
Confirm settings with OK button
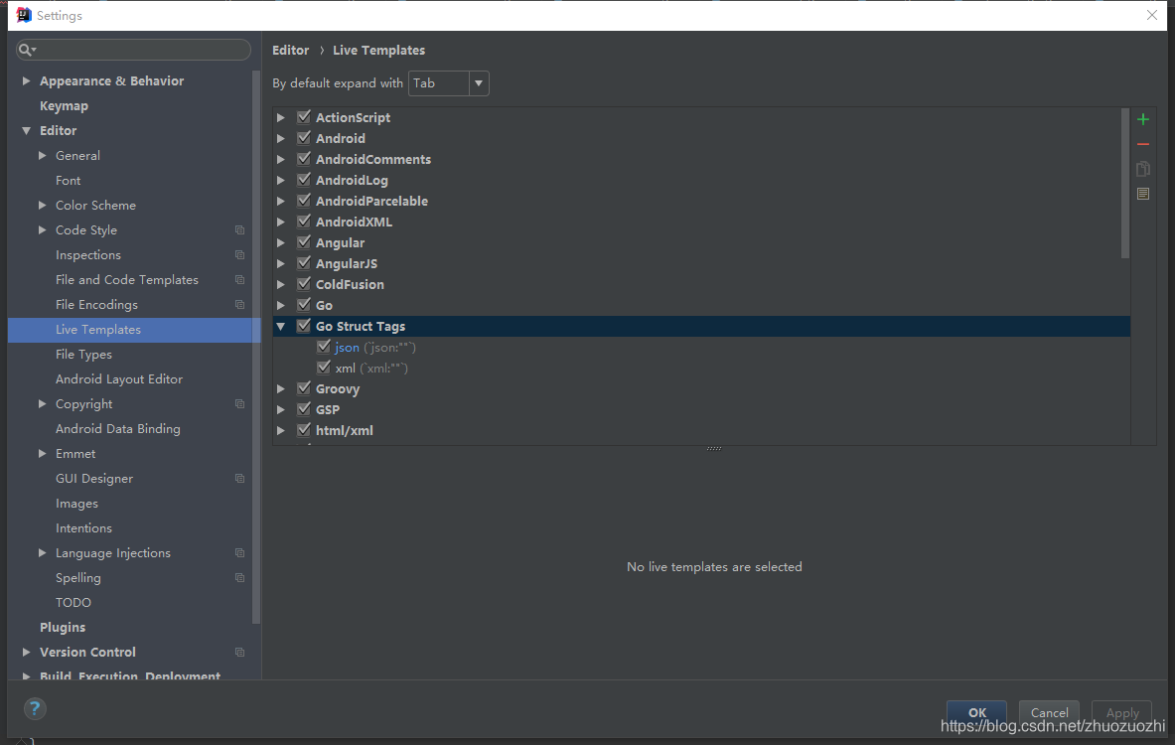(976, 712)
